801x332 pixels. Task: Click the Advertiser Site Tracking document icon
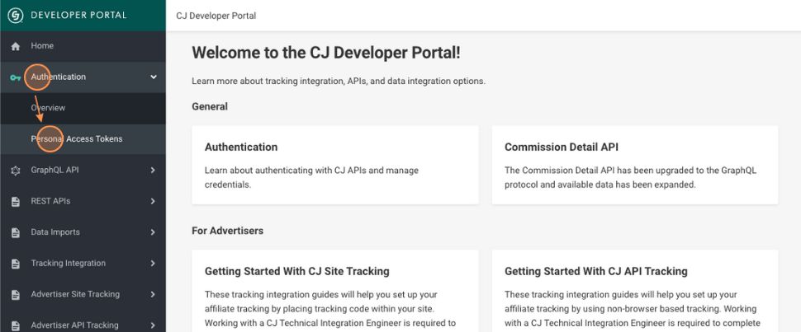coord(15,294)
